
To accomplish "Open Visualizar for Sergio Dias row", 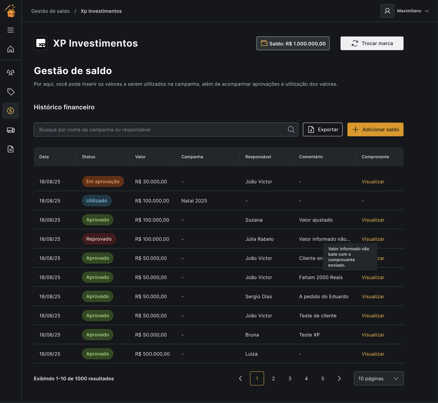I will (373, 296).
